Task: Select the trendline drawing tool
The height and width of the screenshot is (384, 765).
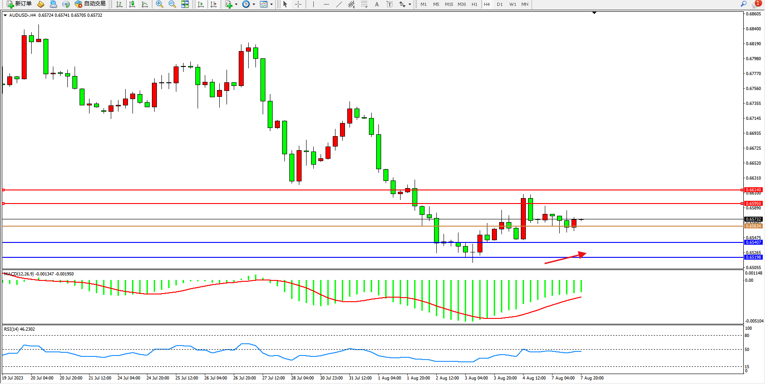Action: point(339,4)
